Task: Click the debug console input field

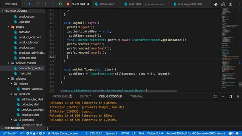Action: coord(144,128)
